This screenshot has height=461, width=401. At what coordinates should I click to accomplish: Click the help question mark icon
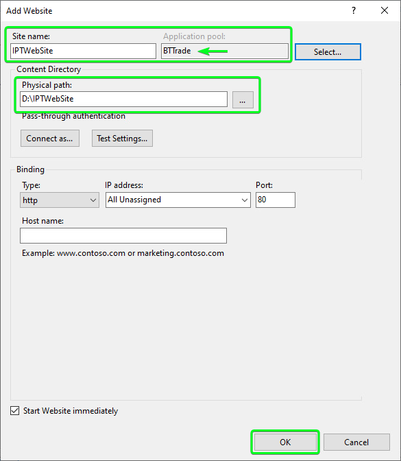click(x=354, y=10)
